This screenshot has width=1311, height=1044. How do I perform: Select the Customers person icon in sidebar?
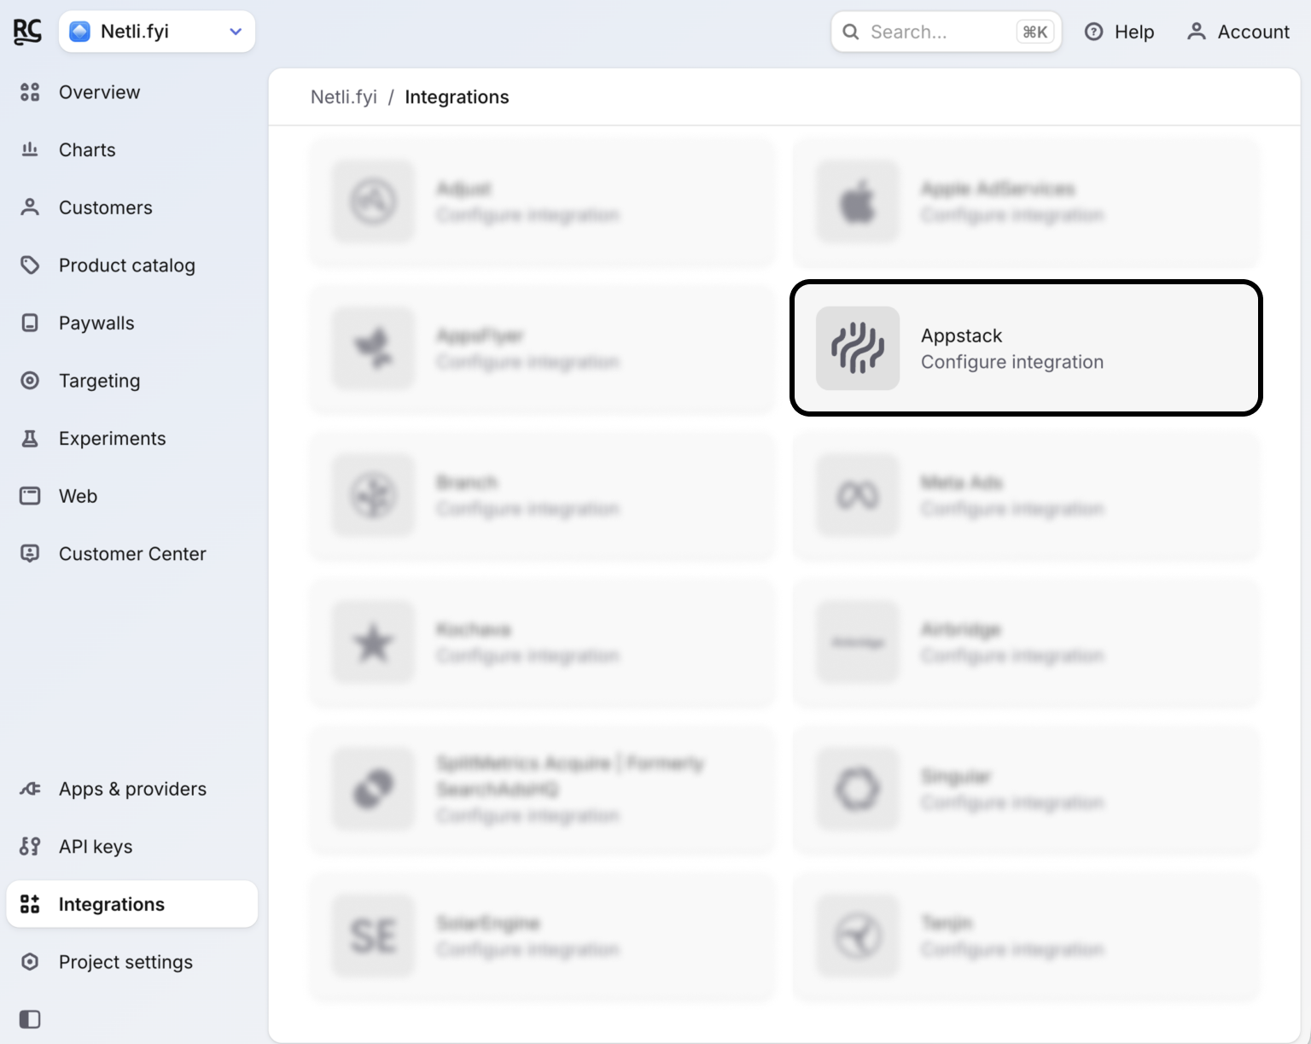[30, 207]
